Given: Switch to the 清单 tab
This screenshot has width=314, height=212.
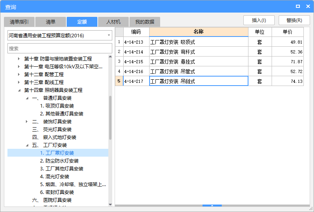Looking at the screenshot, I should pyautogui.click(x=51, y=22).
